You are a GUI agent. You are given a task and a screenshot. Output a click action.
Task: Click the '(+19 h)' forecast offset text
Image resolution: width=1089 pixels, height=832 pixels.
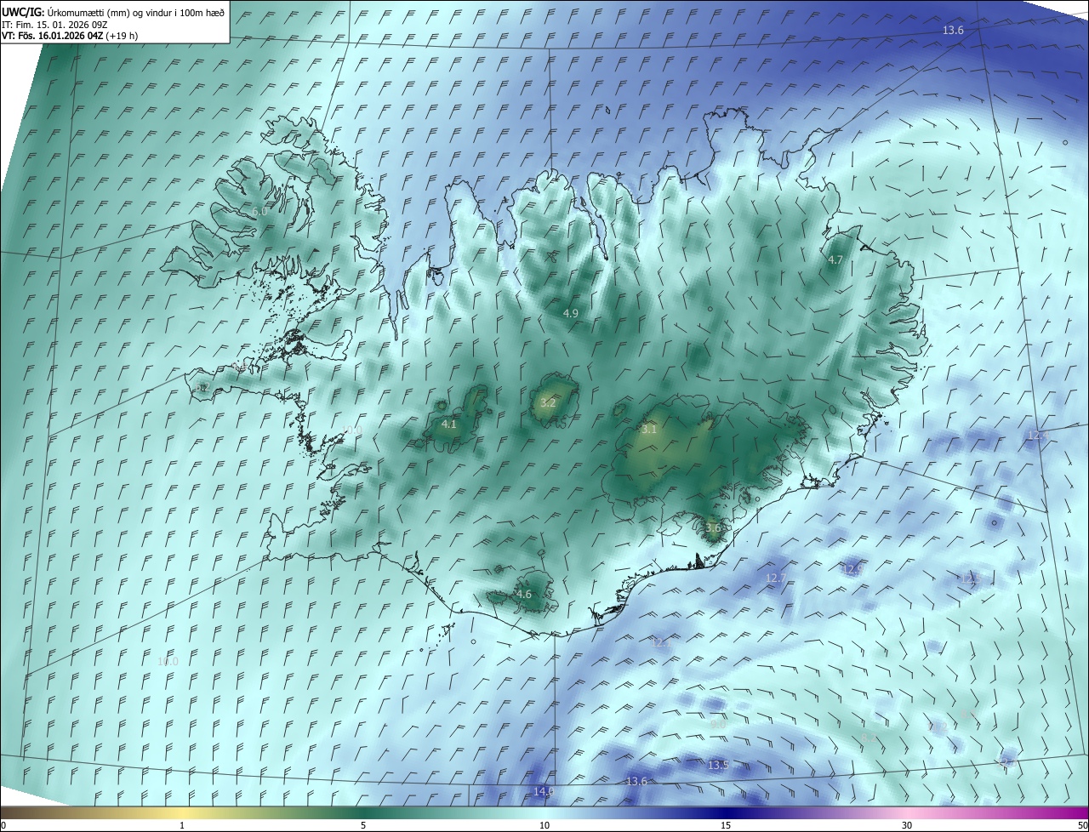point(123,36)
